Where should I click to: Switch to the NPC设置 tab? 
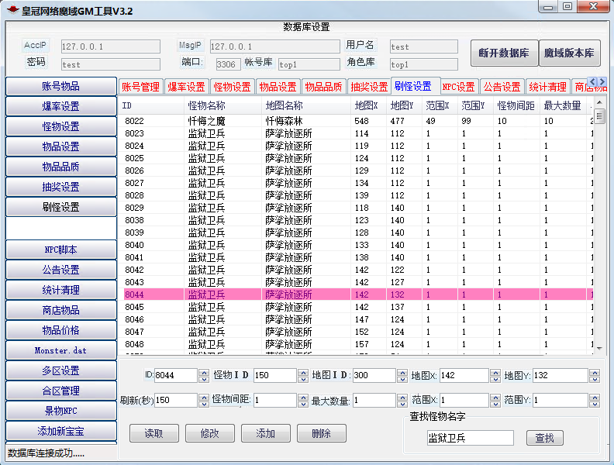458,87
